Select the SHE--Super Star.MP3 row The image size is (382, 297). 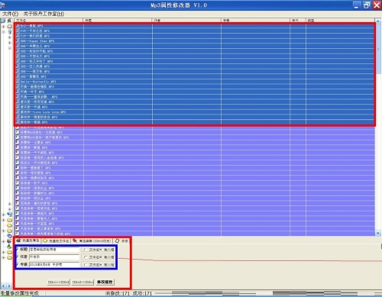195,41
